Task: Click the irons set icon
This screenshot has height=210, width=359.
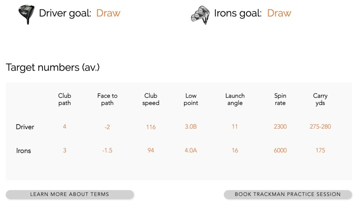Action: pos(200,15)
